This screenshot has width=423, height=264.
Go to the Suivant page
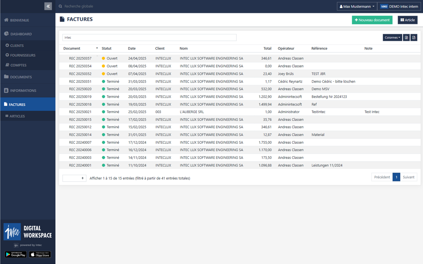(x=409, y=177)
